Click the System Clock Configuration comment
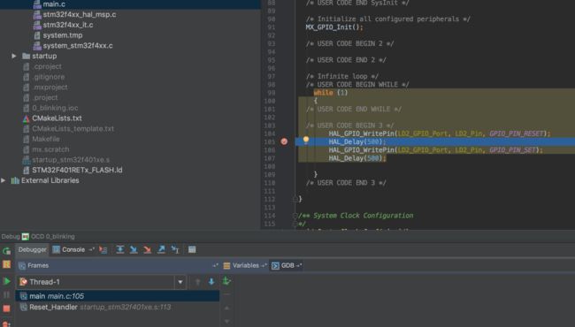Viewport: 575px width, 327px height. click(x=363, y=216)
